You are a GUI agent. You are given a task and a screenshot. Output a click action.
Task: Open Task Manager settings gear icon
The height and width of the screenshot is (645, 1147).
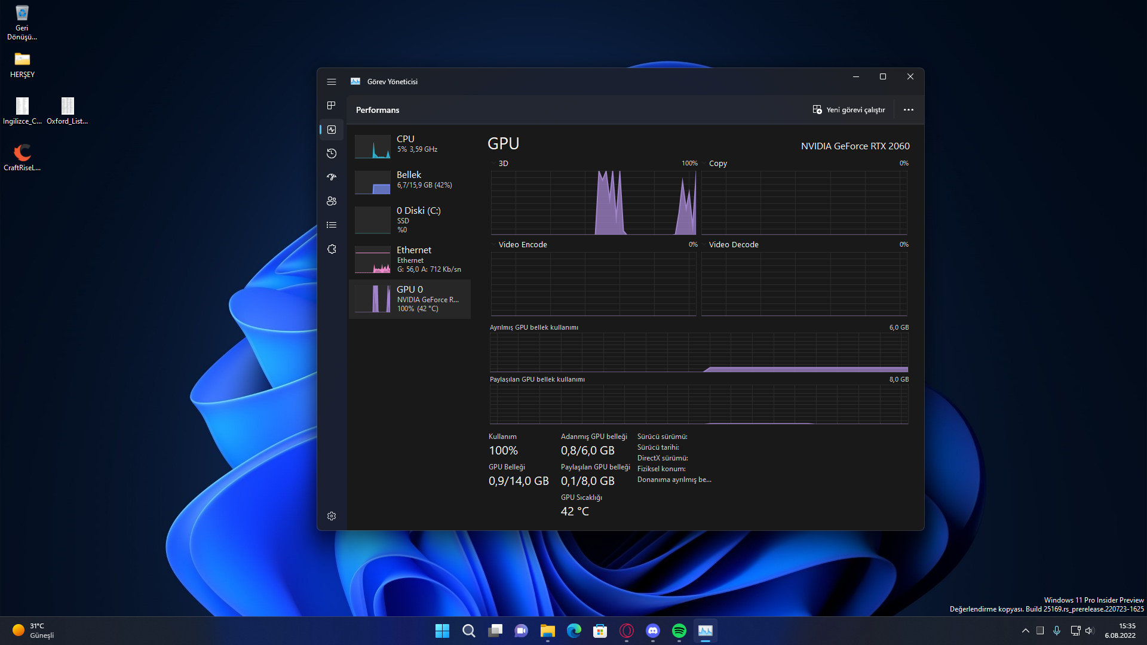pyautogui.click(x=332, y=516)
